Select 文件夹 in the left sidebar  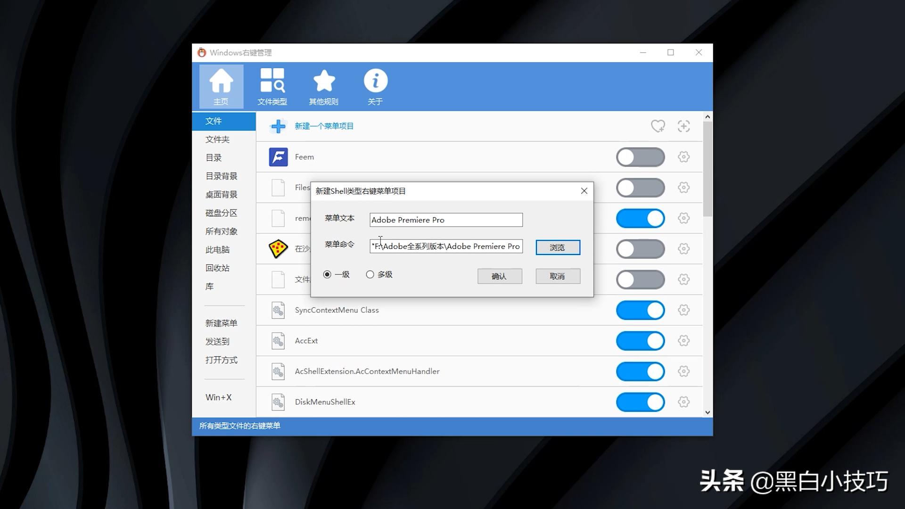[x=217, y=140]
